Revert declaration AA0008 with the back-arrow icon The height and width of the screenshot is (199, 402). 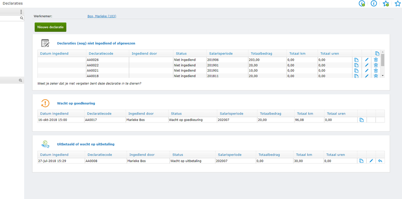click(x=380, y=161)
